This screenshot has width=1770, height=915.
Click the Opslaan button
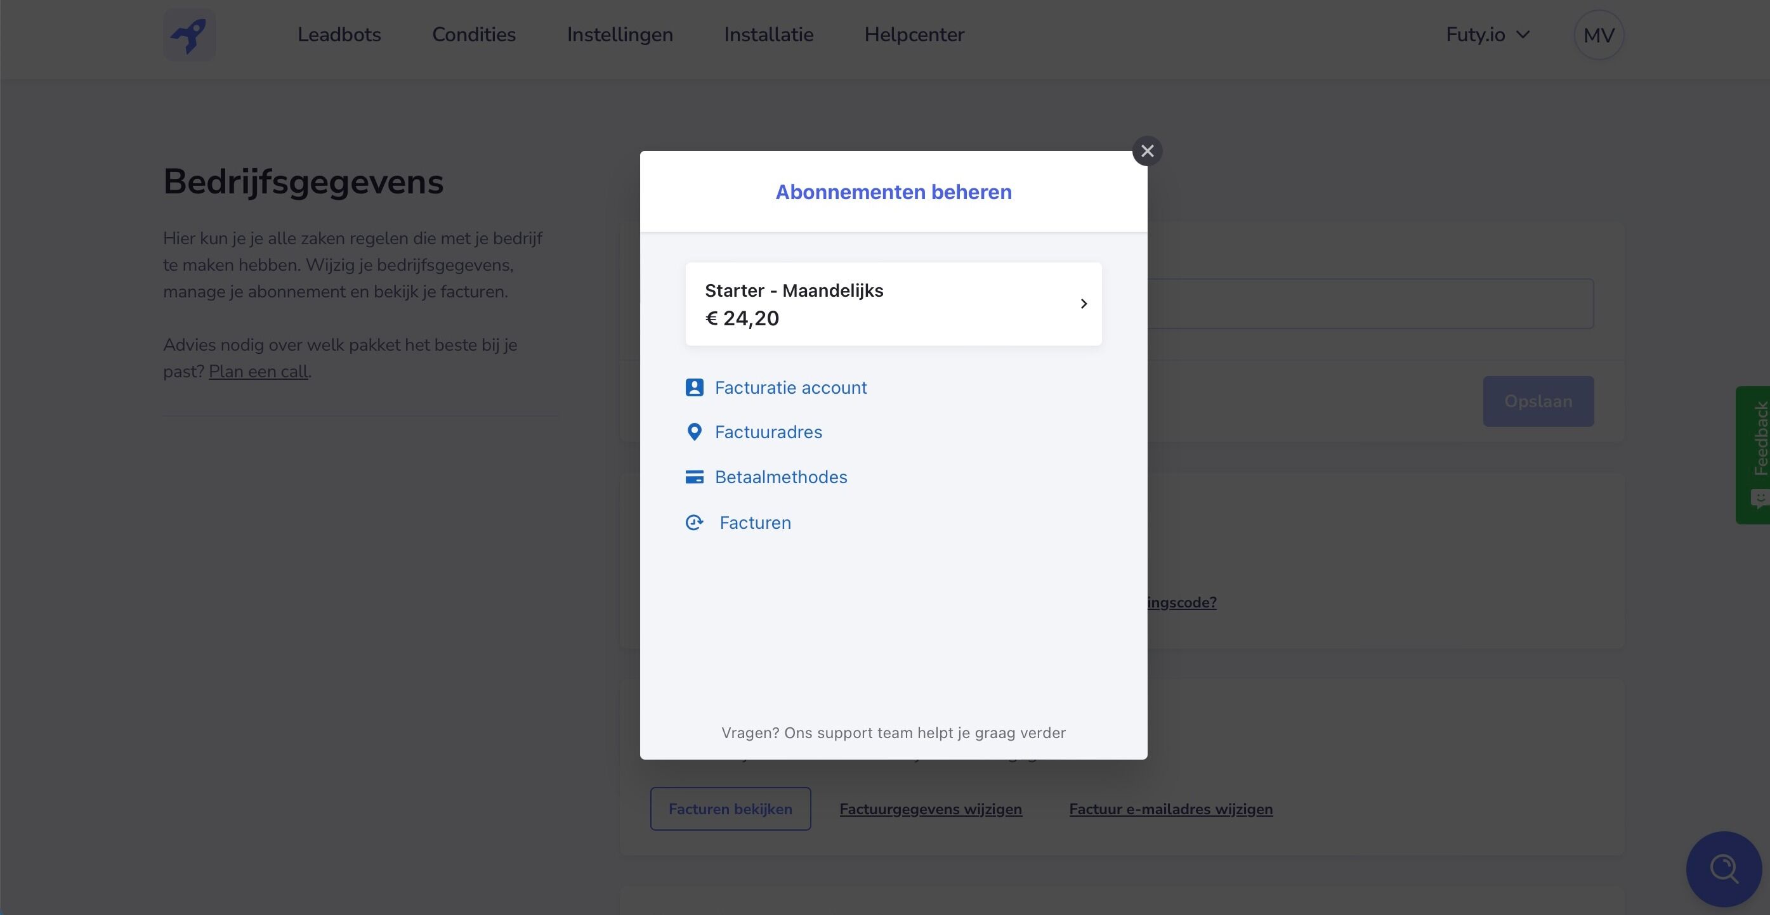pos(1538,401)
